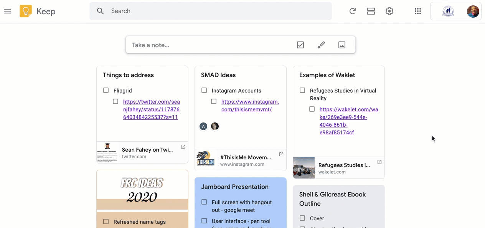The image size is (485, 228).
Task: Open the Examples of Waklet note title
Action: coord(327,75)
